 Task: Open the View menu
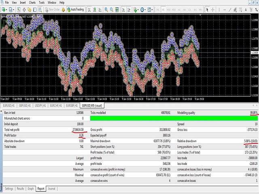tap(14, 2)
